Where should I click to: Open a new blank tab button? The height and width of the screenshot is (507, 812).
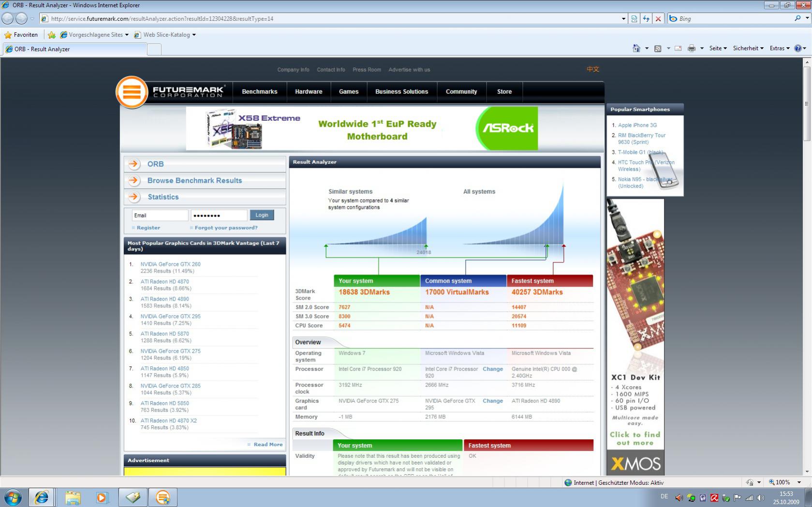click(x=154, y=49)
